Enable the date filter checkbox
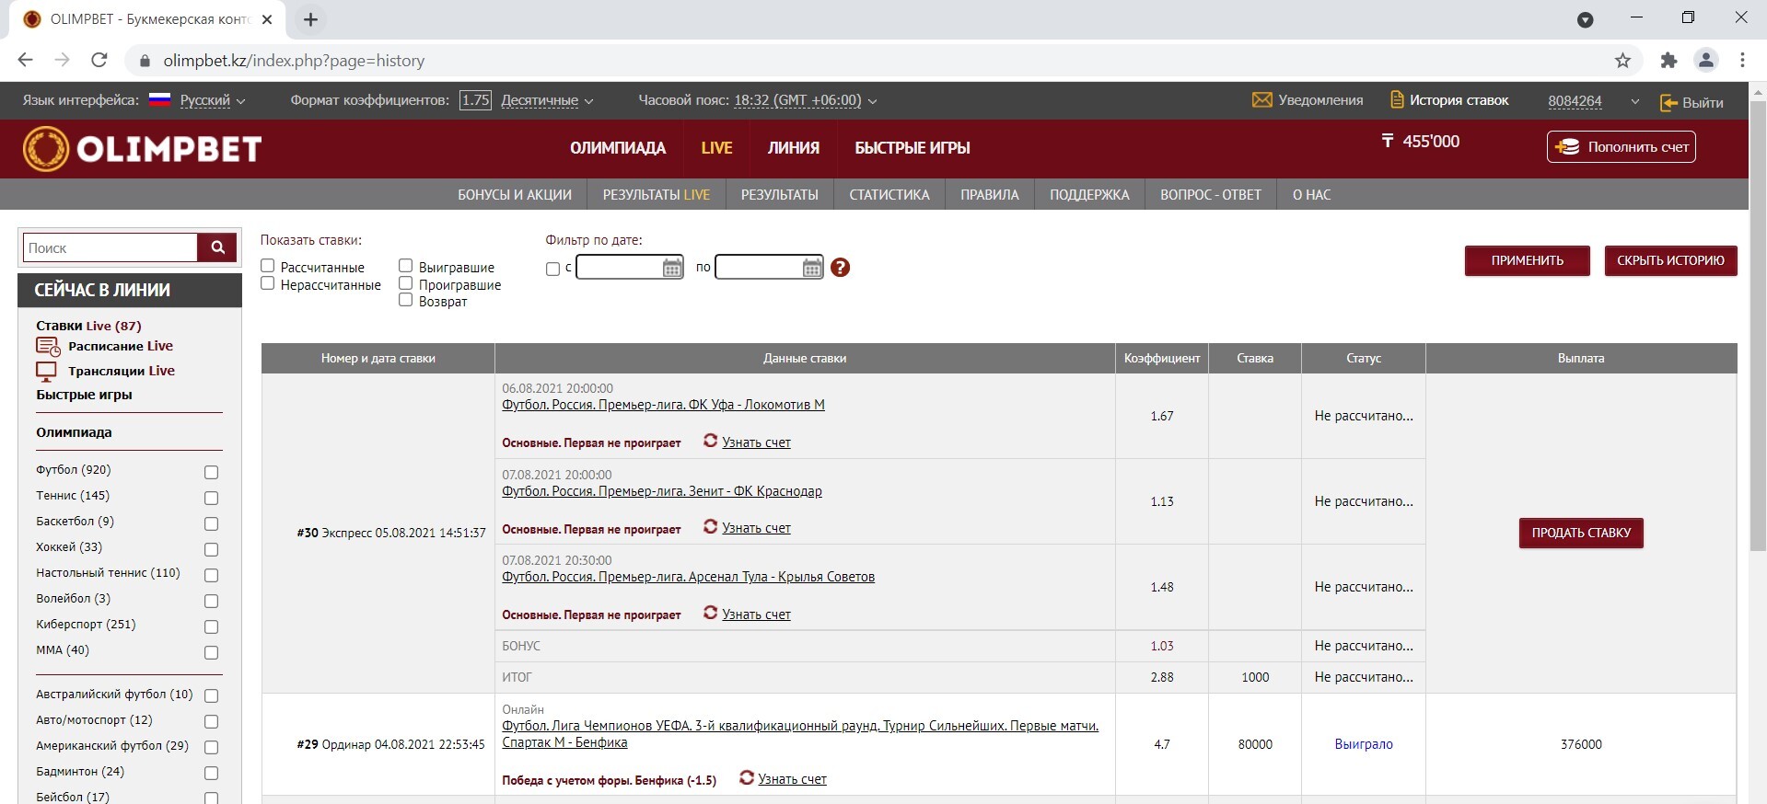 (x=552, y=269)
